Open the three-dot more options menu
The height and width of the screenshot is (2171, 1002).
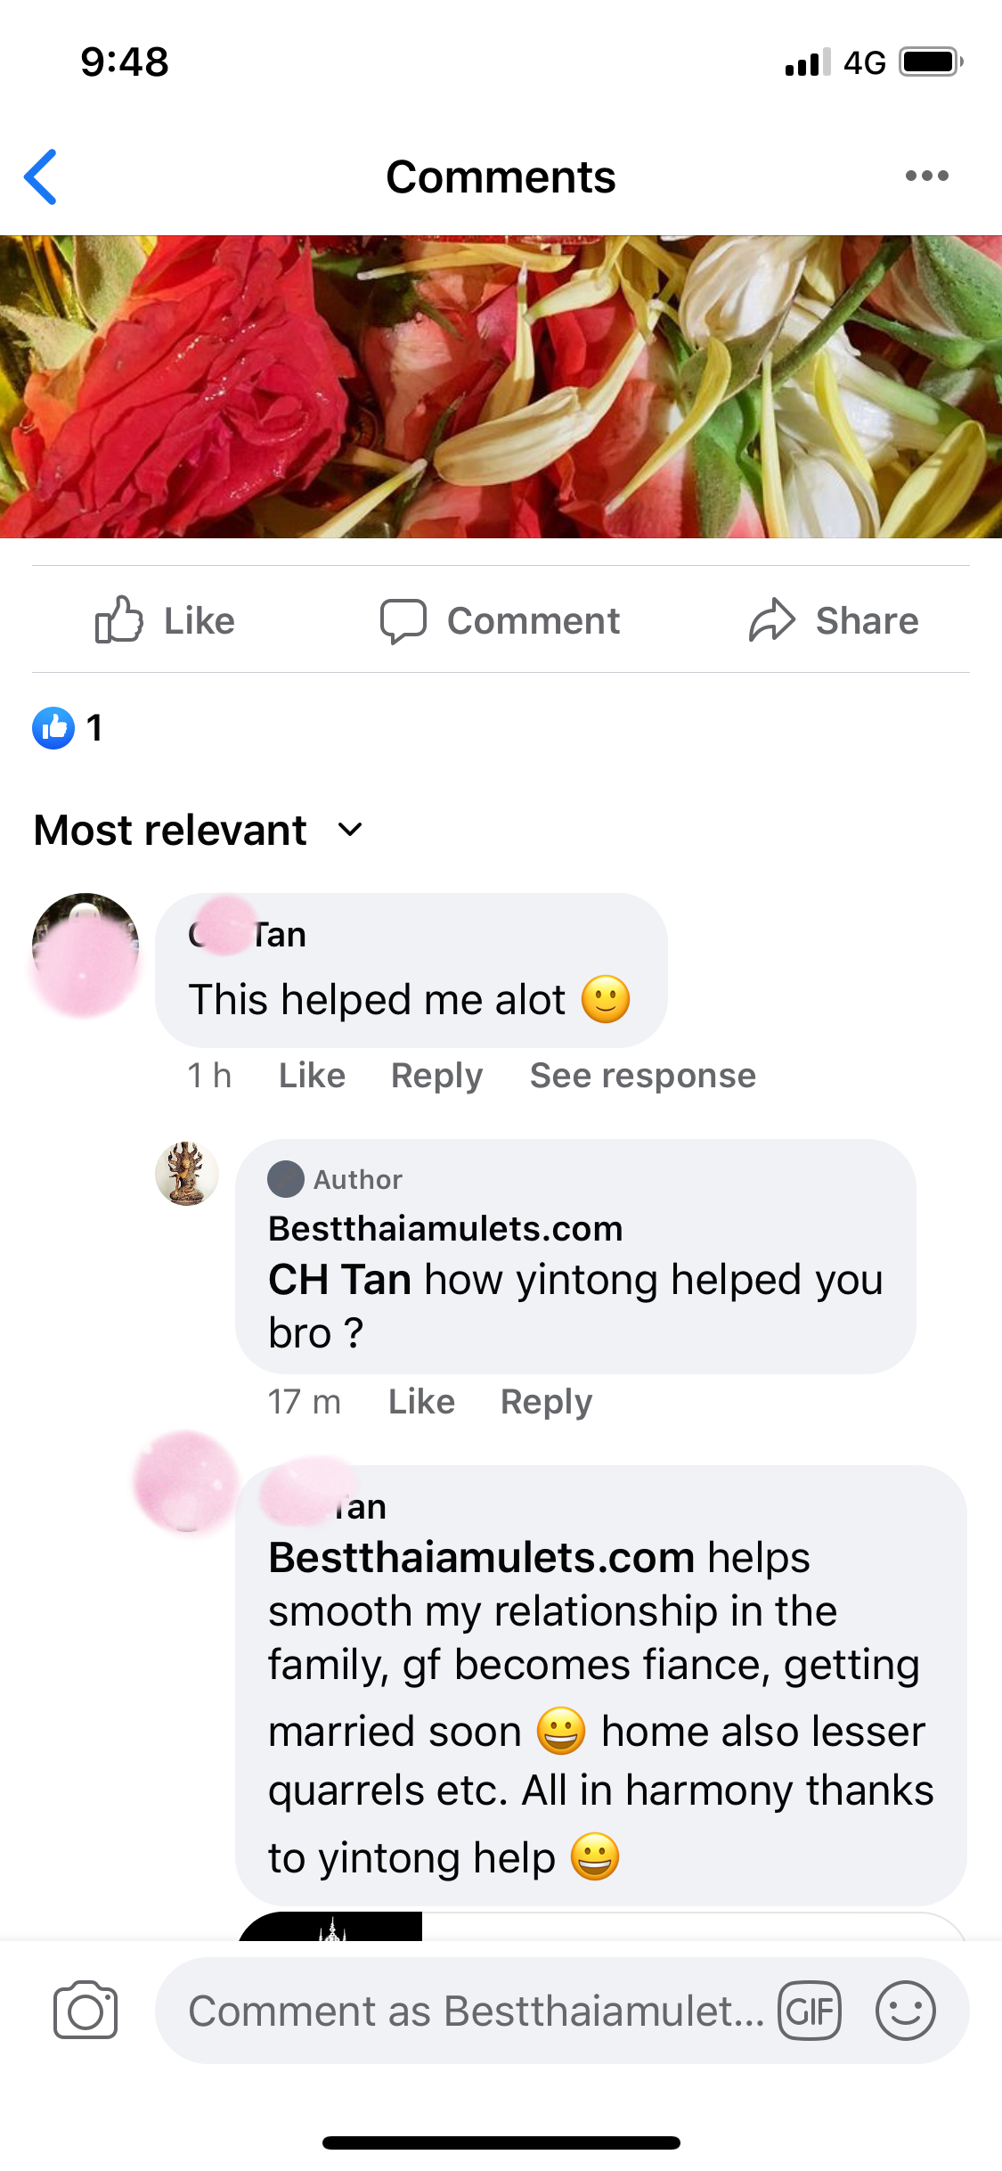click(x=926, y=176)
